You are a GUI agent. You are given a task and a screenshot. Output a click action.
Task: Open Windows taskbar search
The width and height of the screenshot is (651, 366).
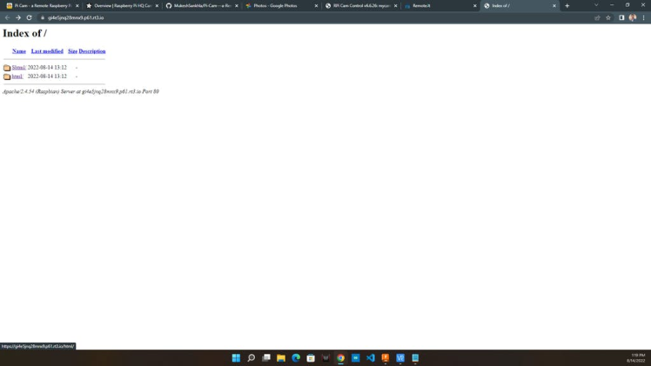click(x=251, y=357)
